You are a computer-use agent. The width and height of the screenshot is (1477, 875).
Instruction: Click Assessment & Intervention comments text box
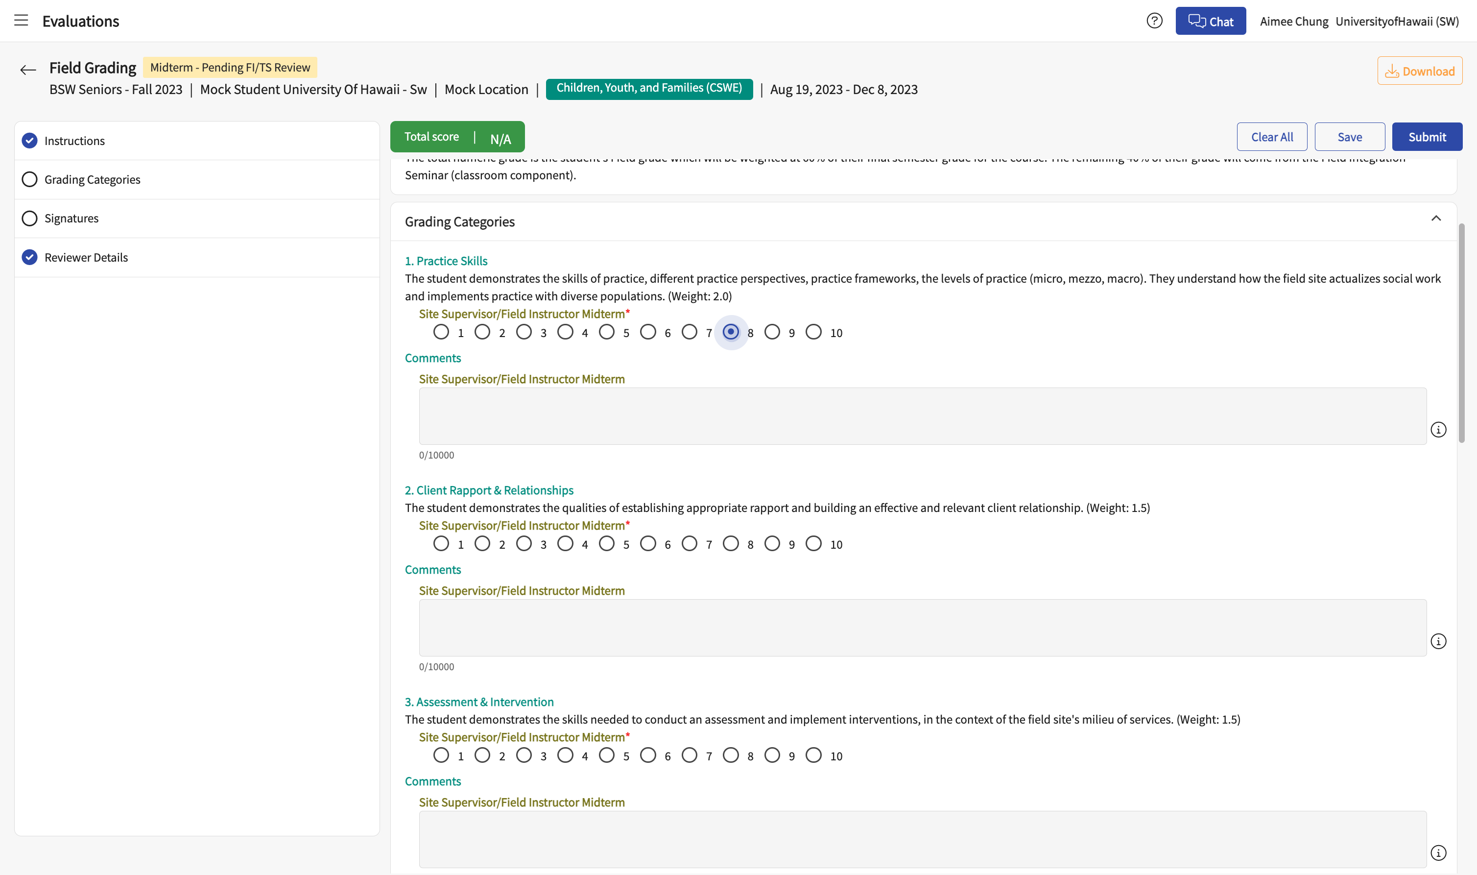pyautogui.click(x=922, y=840)
